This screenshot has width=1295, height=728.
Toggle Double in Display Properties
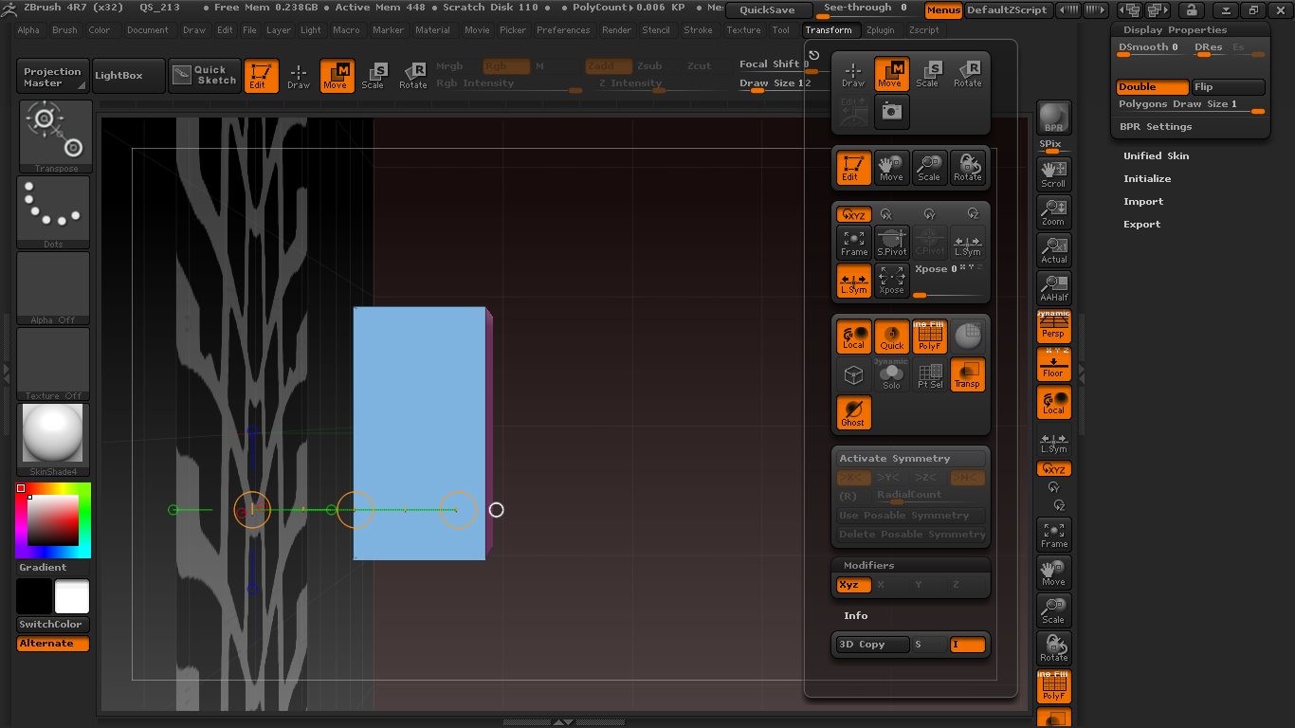tap(1153, 87)
